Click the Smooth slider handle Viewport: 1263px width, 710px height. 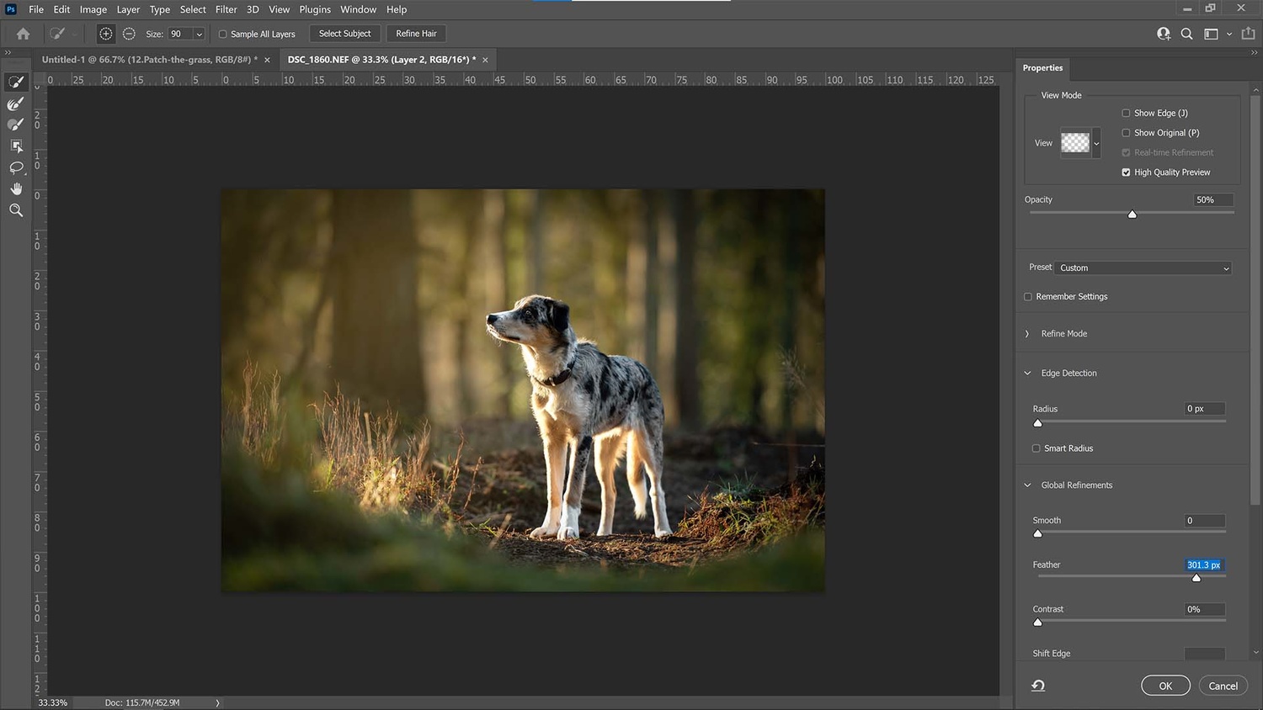tap(1037, 533)
